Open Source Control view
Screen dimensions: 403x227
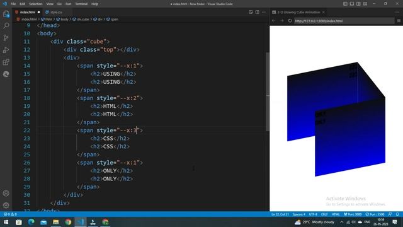pos(6,38)
